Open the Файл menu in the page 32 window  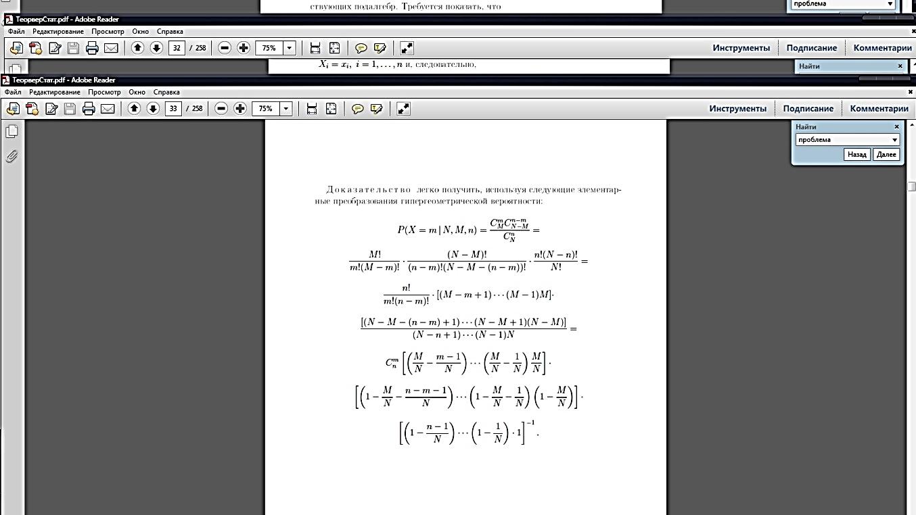[16, 32]
